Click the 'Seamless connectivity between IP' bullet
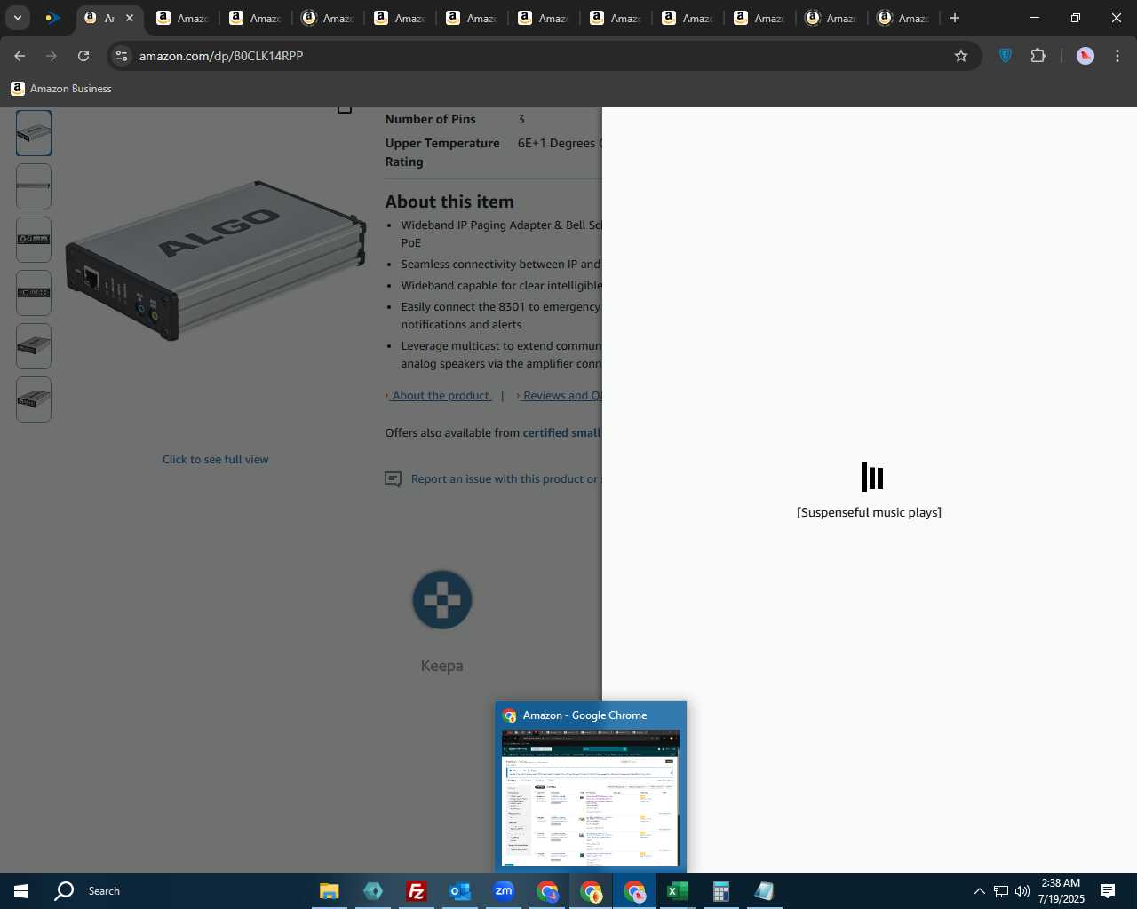 tap(501, 265)
